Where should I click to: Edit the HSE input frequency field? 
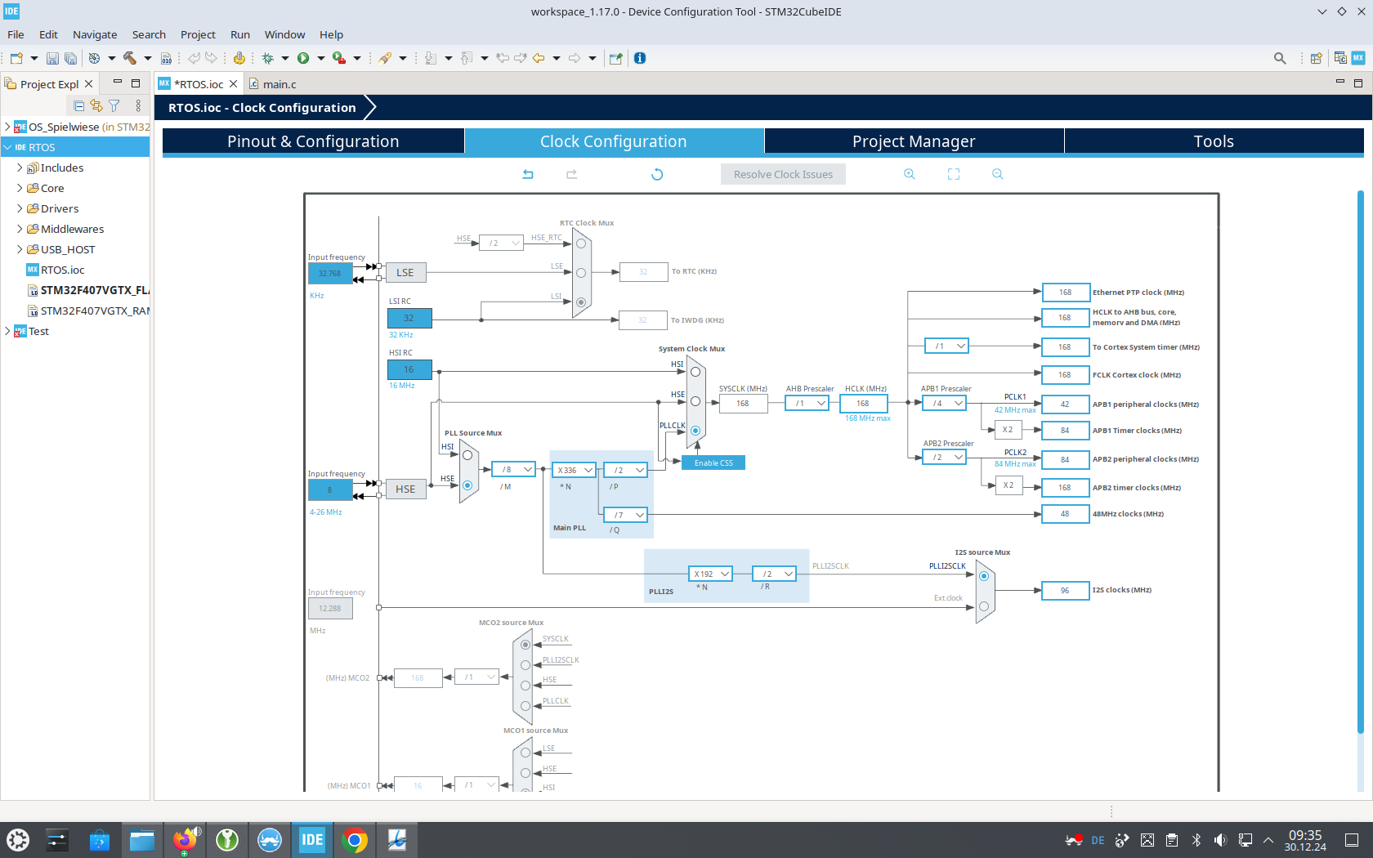(x=329, y=489)
